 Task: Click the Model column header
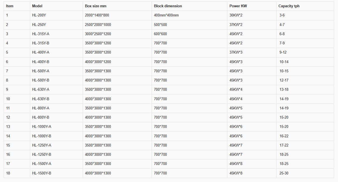pos(37,6)
